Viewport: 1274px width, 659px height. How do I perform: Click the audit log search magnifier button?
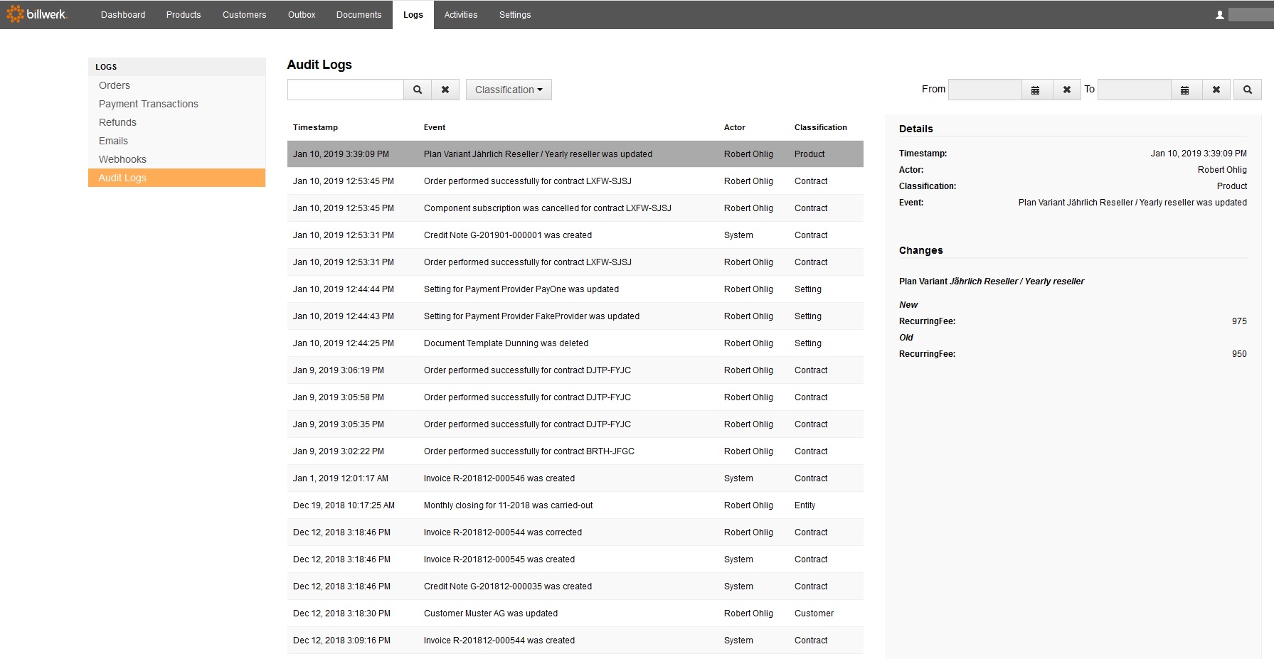(x=418, y=90)
